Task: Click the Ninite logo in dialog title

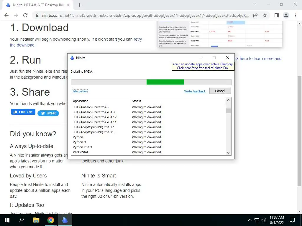Action: click(72, 58)
